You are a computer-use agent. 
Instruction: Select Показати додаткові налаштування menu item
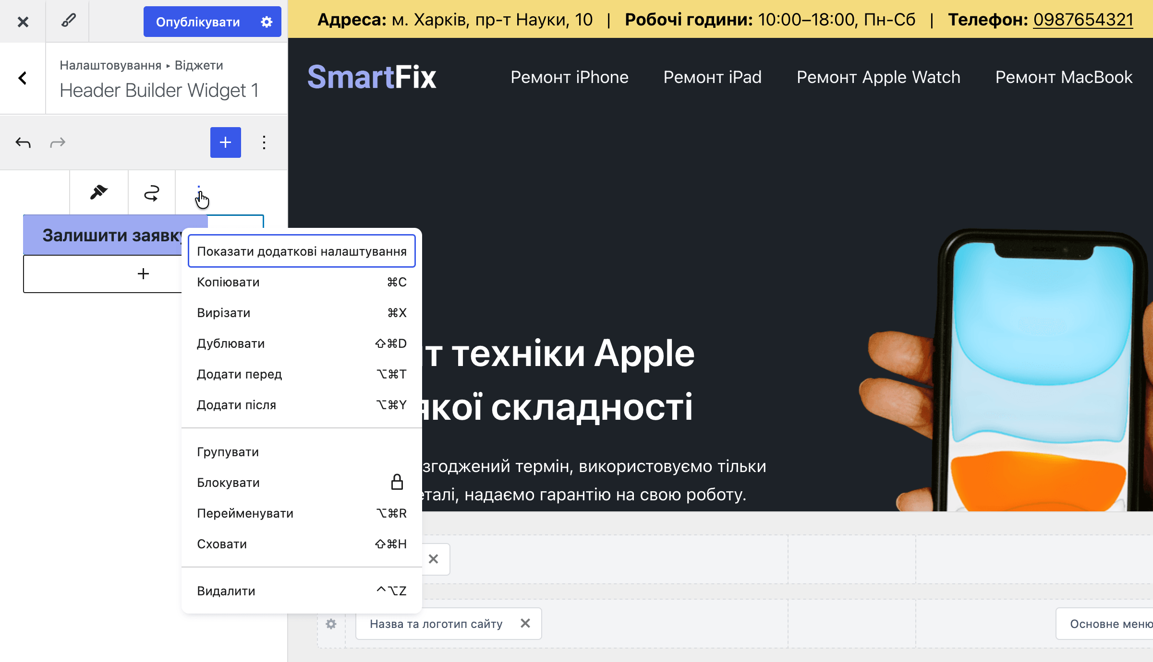click(x=302, y=251)
